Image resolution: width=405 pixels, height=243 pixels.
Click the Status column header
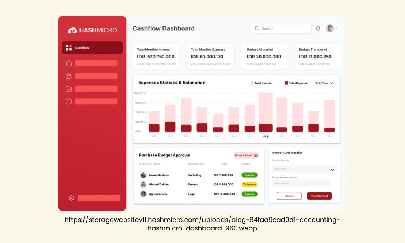pos(246,164)
